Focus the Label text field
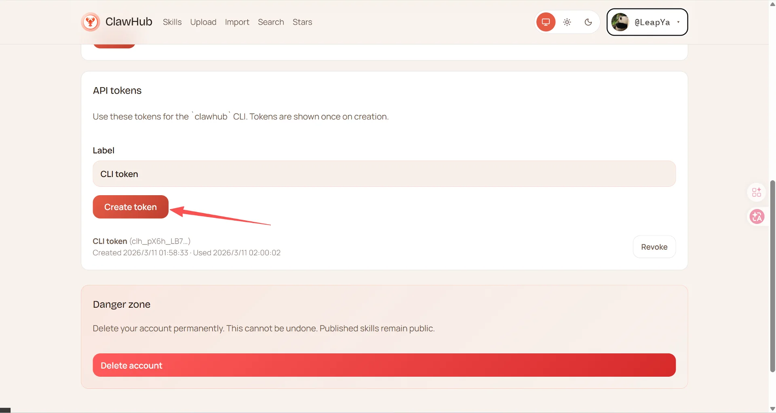The width and height of the screenshot is (776, 413). [384, 174]
